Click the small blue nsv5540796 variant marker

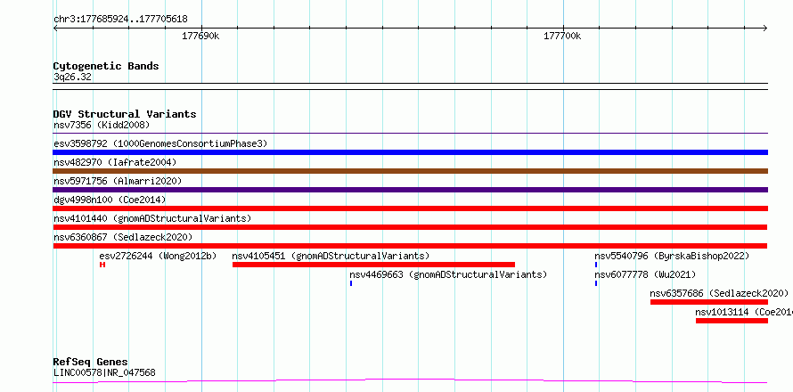pos(596,265)
